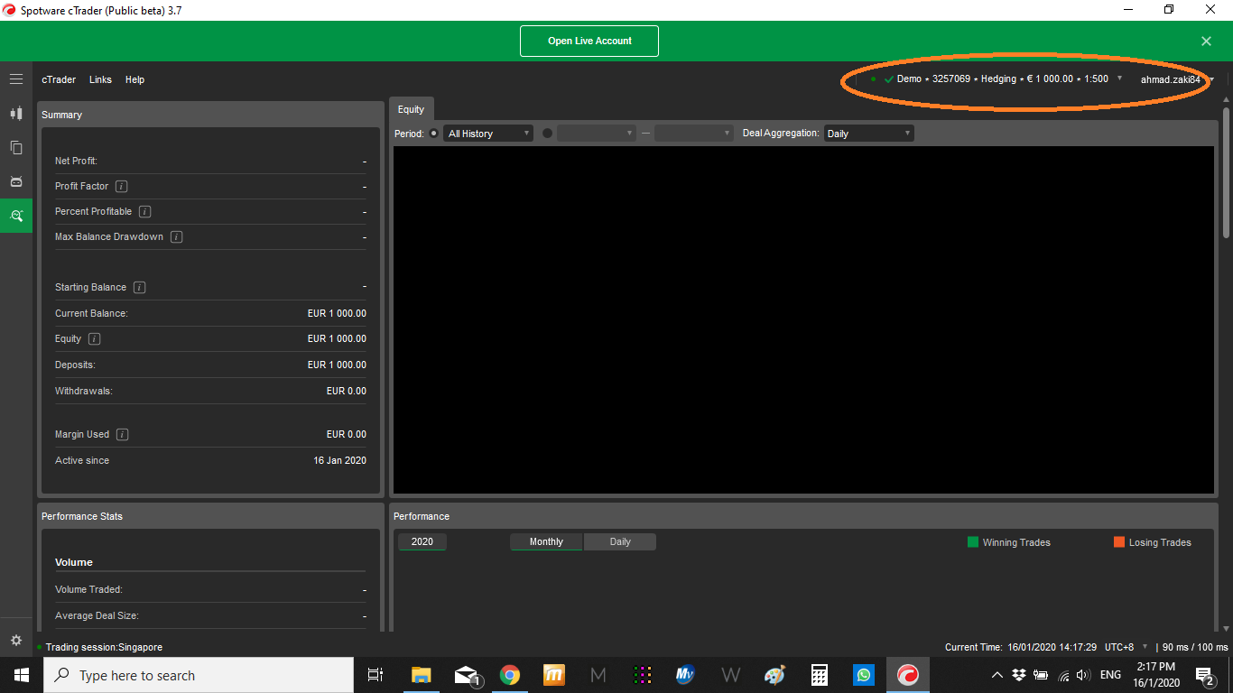Open Windows notification center

tap(1204, 675)
